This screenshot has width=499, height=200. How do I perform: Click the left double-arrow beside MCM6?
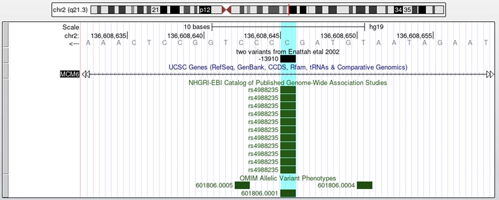[x=86, y=74]
